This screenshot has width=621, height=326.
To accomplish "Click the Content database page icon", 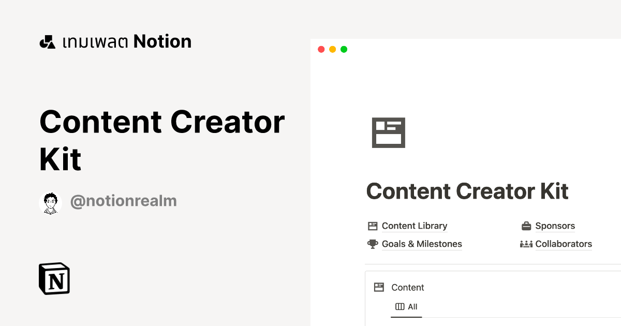I will click(379, 287).
